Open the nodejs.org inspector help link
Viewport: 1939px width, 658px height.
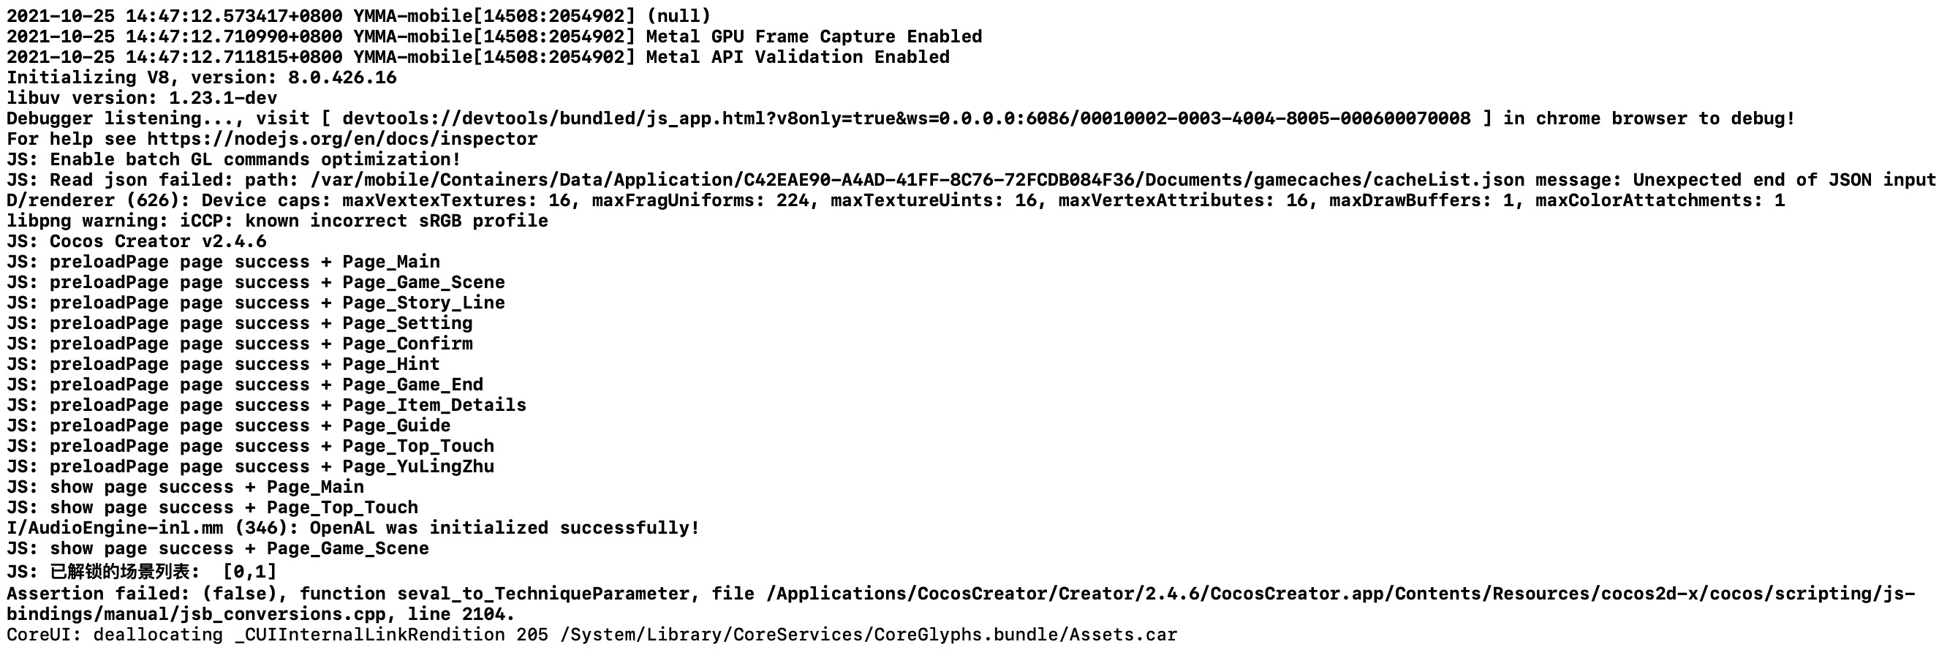tap(341, 140)
